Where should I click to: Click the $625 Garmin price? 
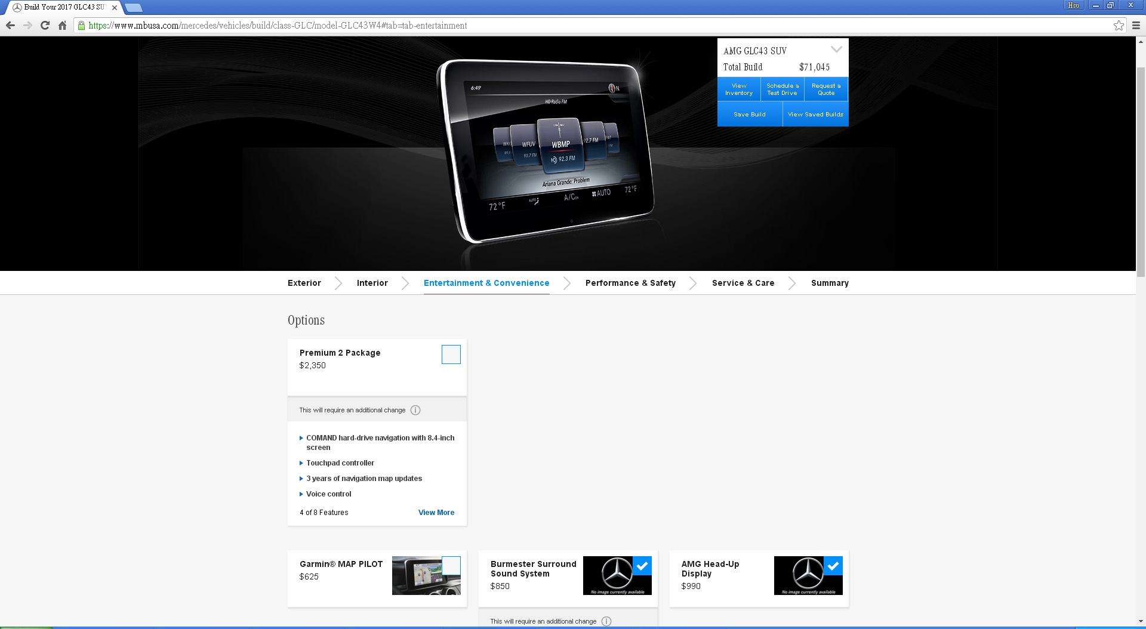309,576
